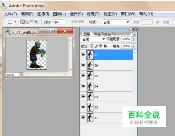Click the width (宽度) input field
This screenshot has height=136, width=175.
[147, 22]
